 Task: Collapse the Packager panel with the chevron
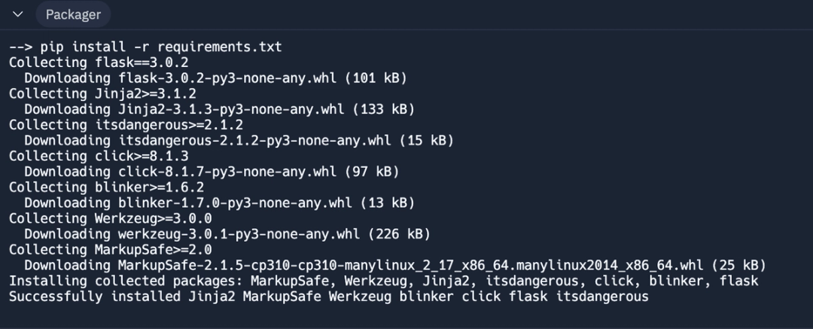point(17,14)
